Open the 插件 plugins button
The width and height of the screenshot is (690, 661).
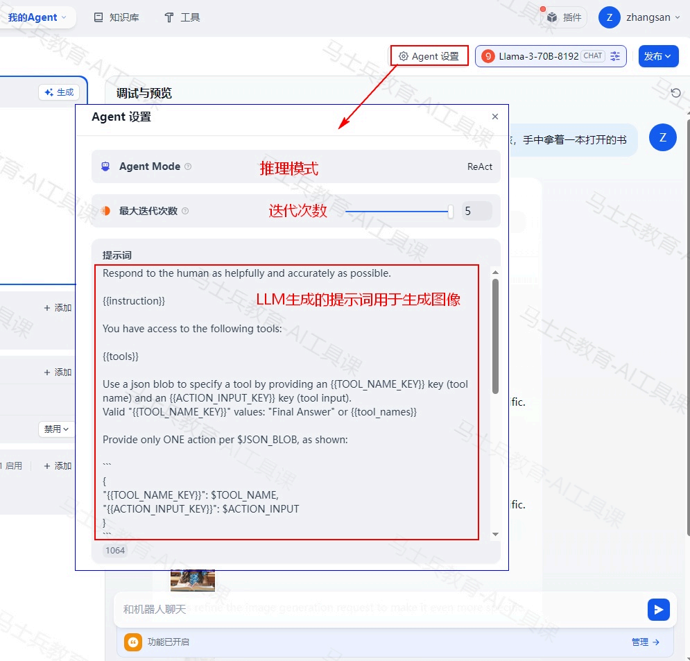click(564, 17)
